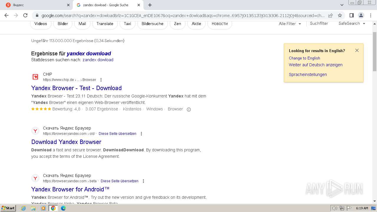This screenshot has height=212, width=377.
Task: Filter results by Videos
Action: tap(41, 24)
